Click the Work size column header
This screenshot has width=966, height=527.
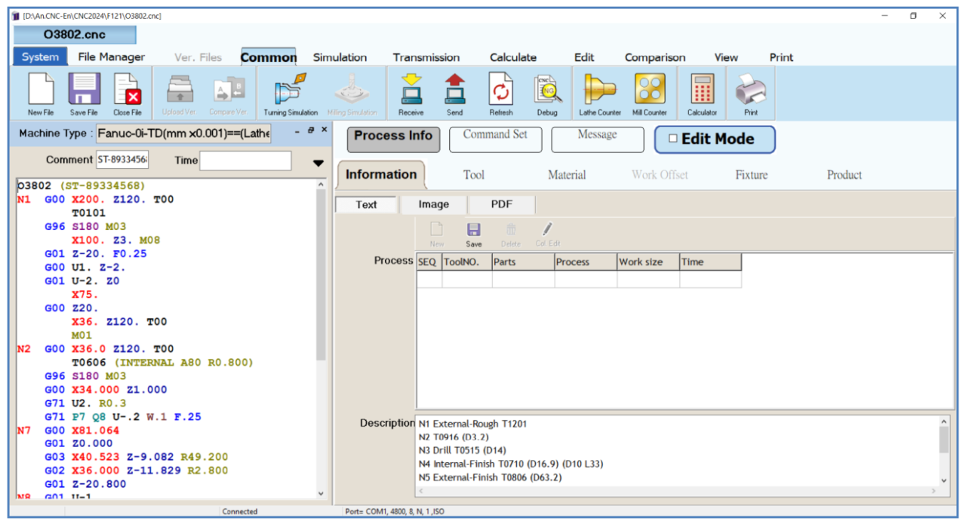coord(648,262)
